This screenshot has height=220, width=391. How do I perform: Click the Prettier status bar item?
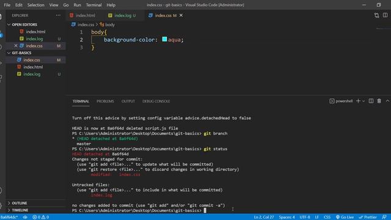pyautogui.click(x=368, y=217)
